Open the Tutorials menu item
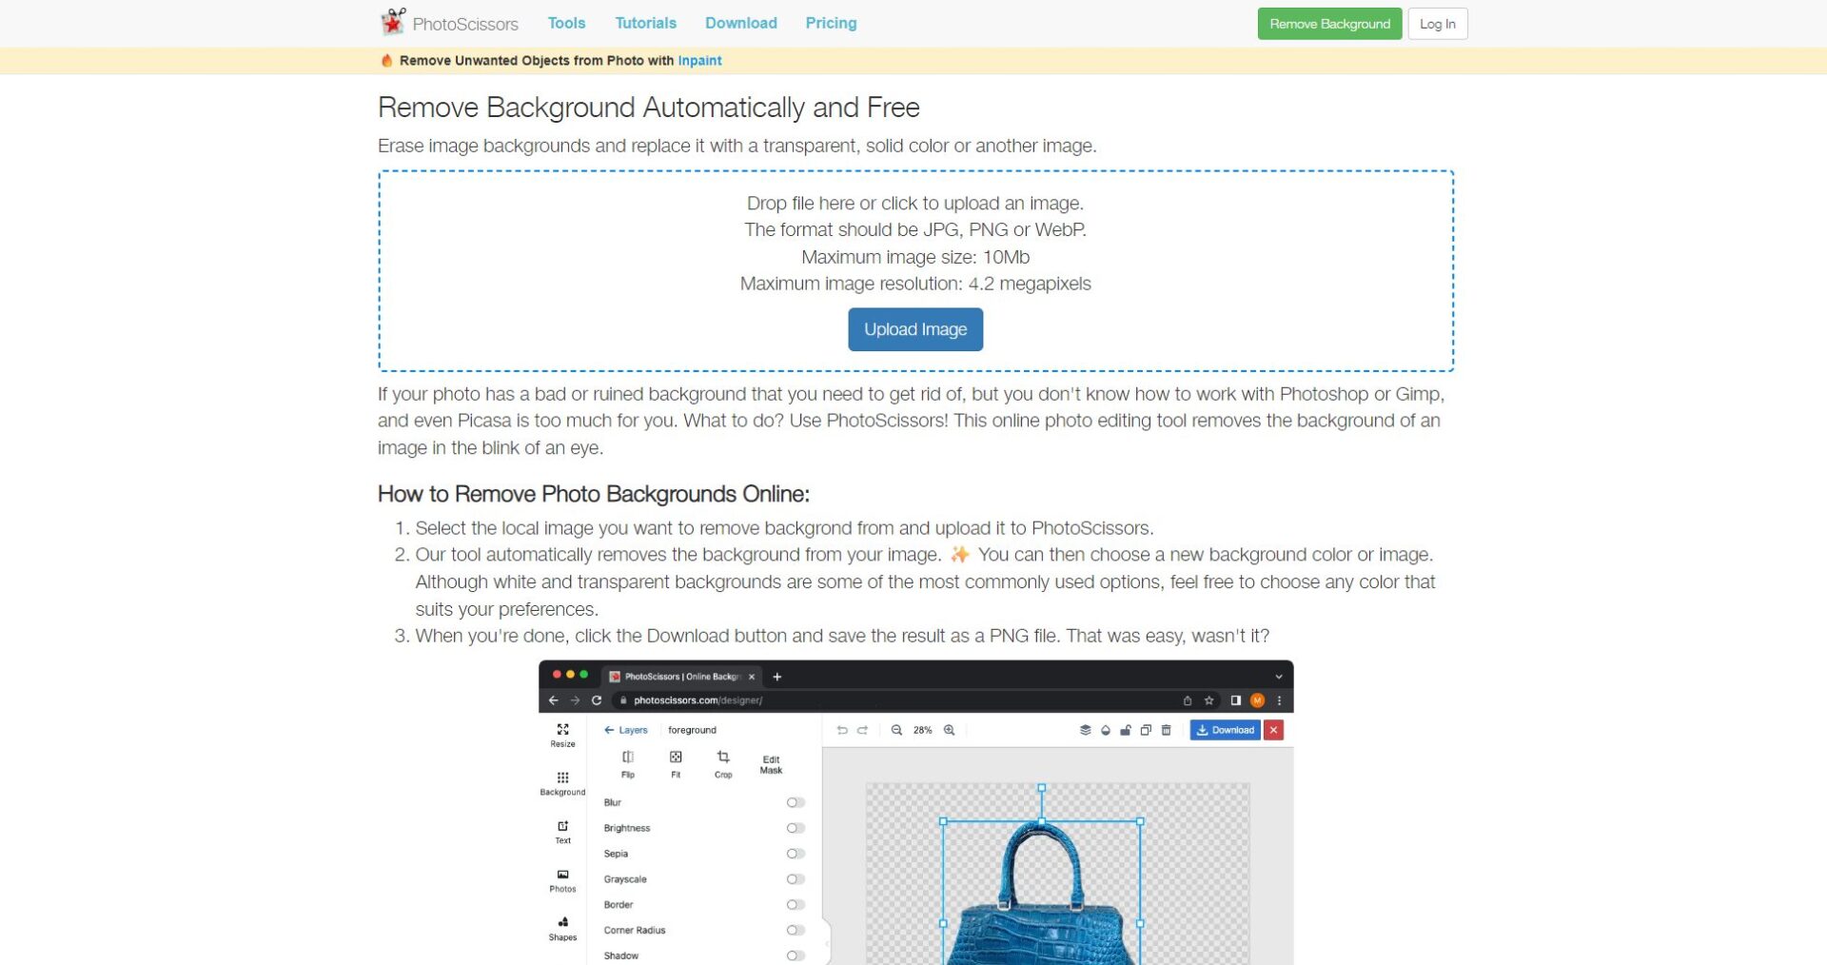The width and height of the screenshot is (1827, 965). click(x=645, y=23)
